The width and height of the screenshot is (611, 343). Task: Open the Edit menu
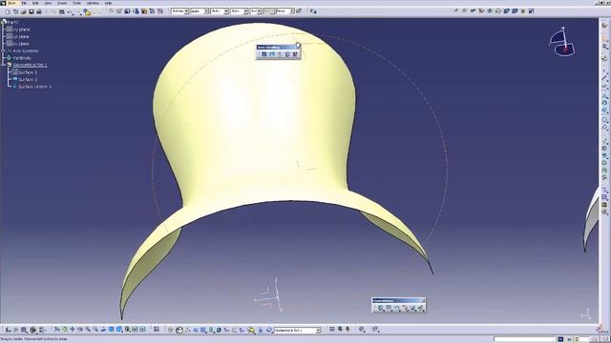[x=35, y=3]
